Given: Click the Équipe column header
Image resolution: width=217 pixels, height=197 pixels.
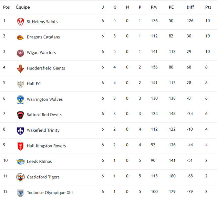Looking at the screenshot, I should pos(23,7).
